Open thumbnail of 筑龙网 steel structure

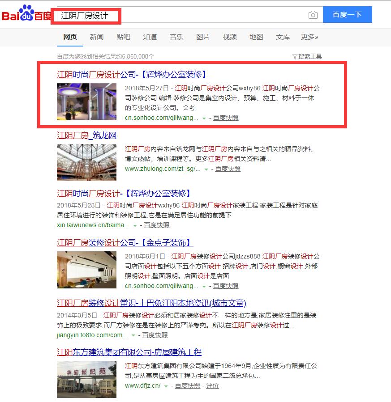click(86, 162)
